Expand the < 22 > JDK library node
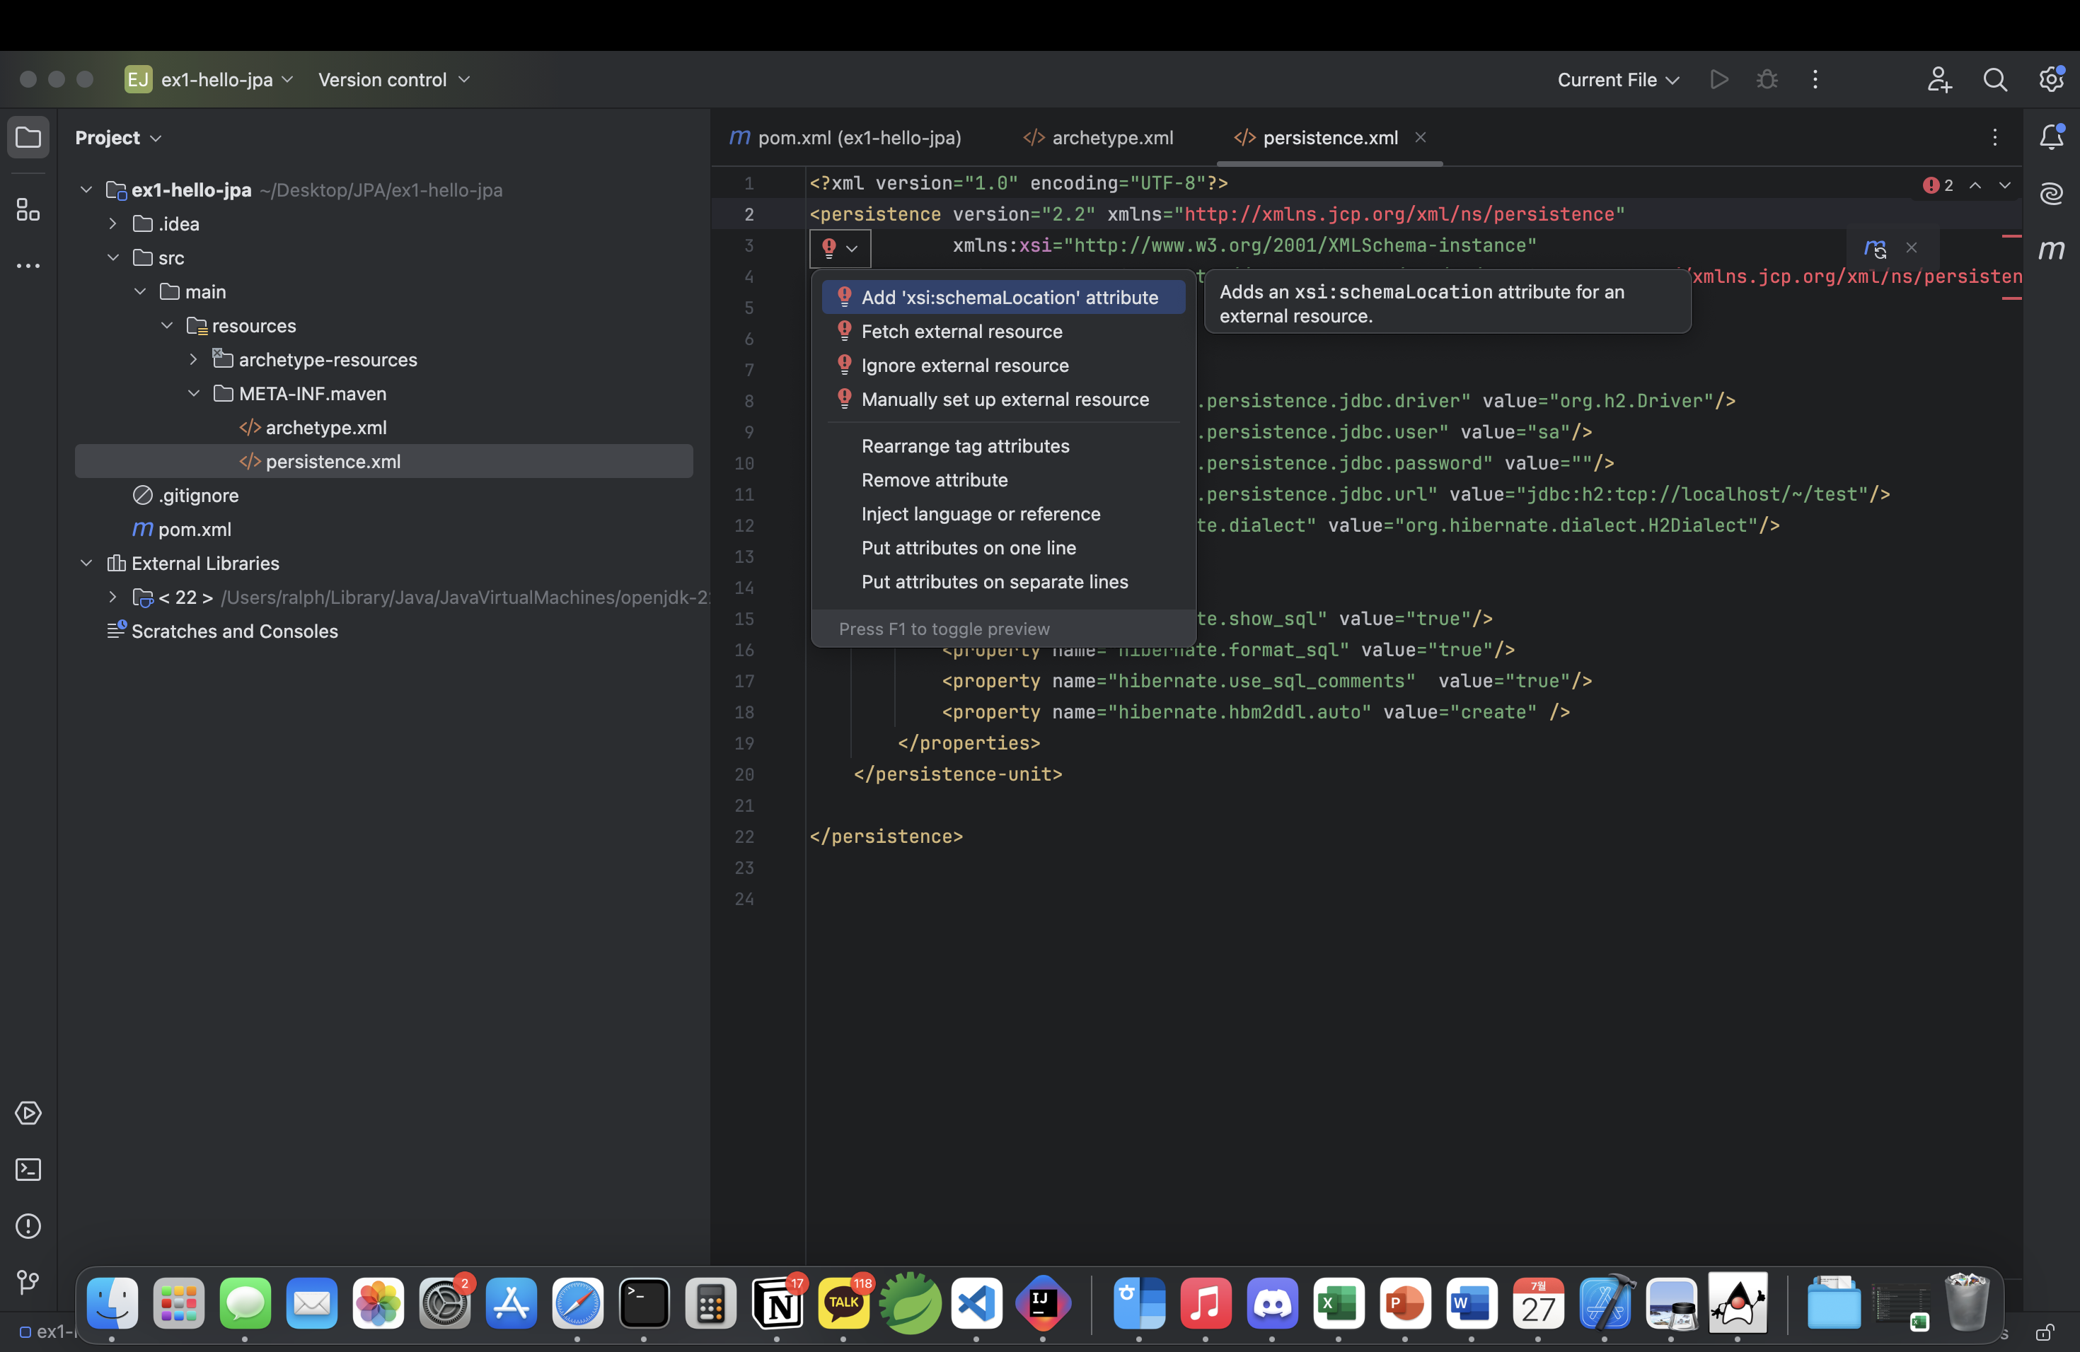Image resolution: width=2080 pixels, height=1352 pixels. coord(112,598)
